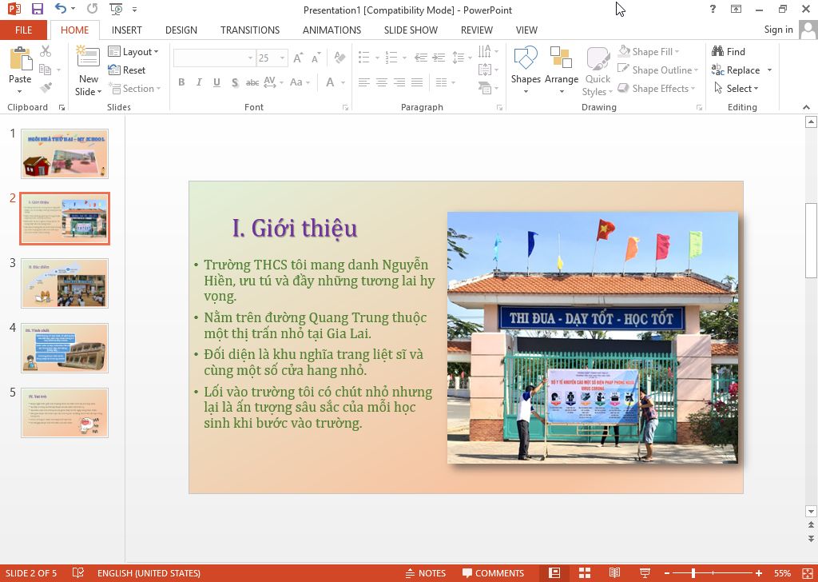Click the Undo arrow icon
The height and width of the screenshot is (582, 818).
pyautogui.click(x=61, y=10)
